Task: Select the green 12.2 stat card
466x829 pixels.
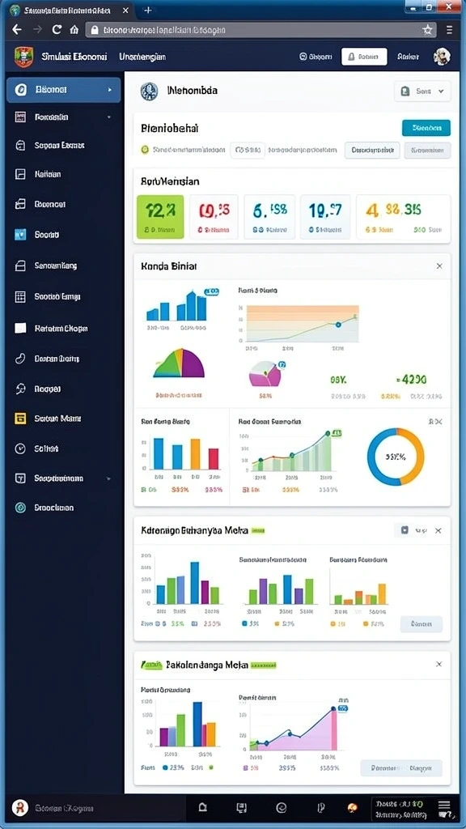Action: pos(160,217)
